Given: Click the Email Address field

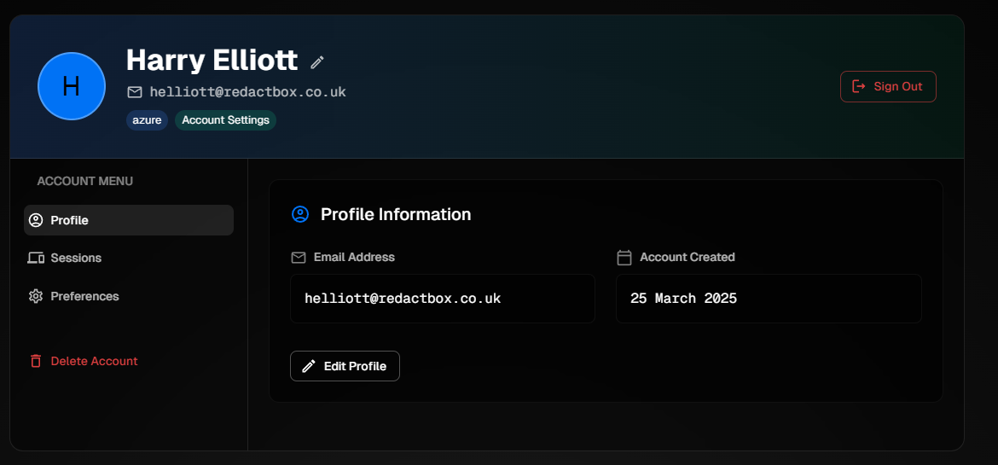Looking at the screenshot, I should (443, 299).
